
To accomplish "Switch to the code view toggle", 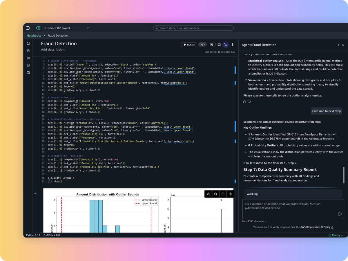I will click(203, 45).
